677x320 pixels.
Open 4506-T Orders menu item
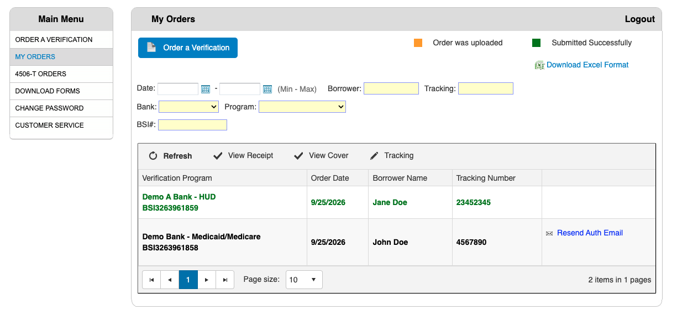(x=61, y=74)
